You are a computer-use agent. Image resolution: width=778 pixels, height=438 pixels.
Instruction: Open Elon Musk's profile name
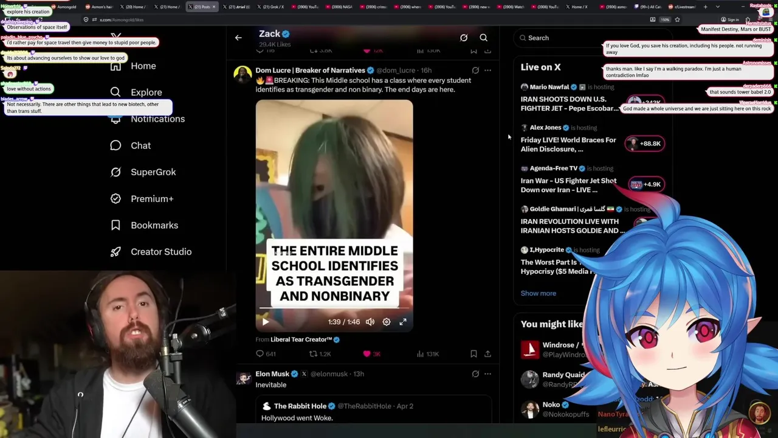click(272, 374)
